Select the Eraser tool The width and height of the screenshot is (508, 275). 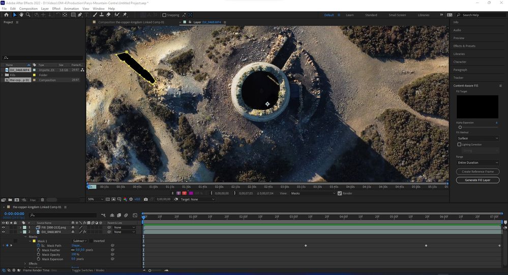click(x=108, y=15)
